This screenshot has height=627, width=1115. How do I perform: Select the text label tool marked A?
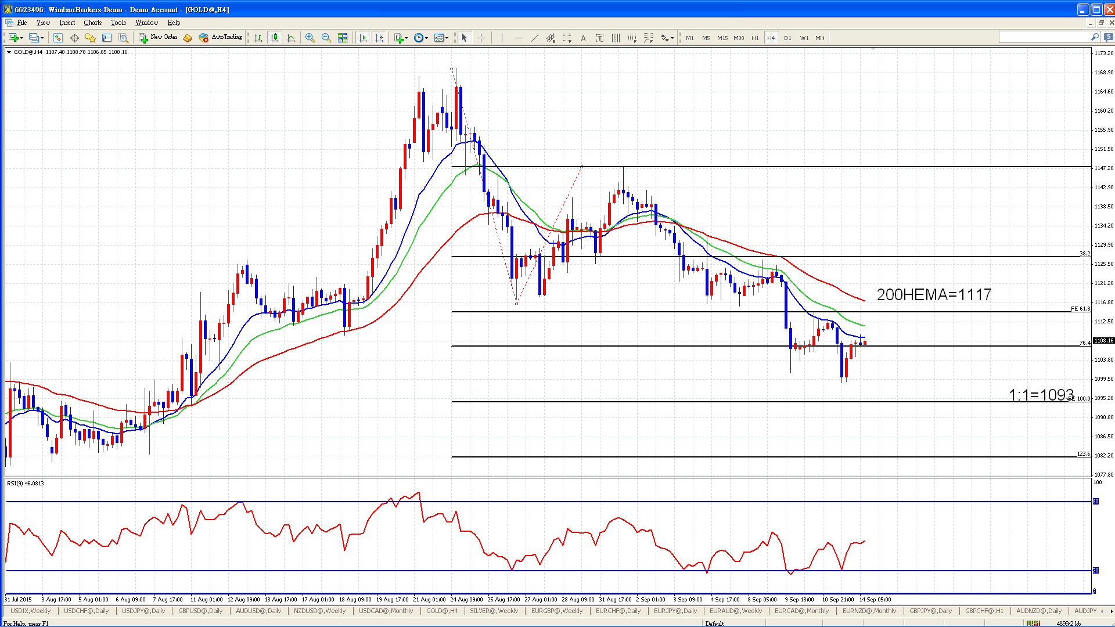click(x=584, y=38)
